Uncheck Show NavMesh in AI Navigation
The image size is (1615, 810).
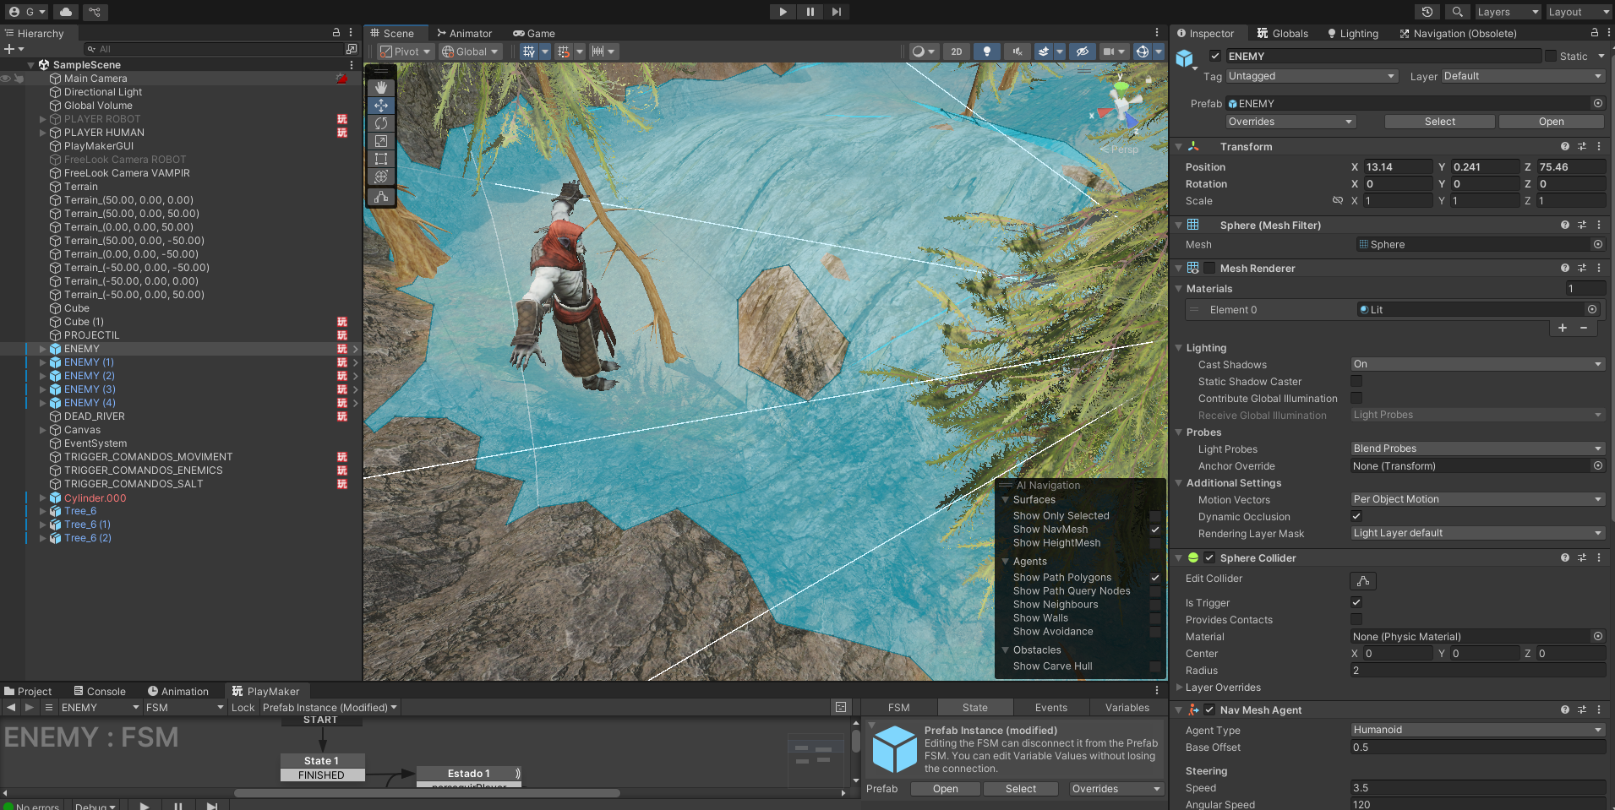pyautogui.click(x=1154, y=530)
